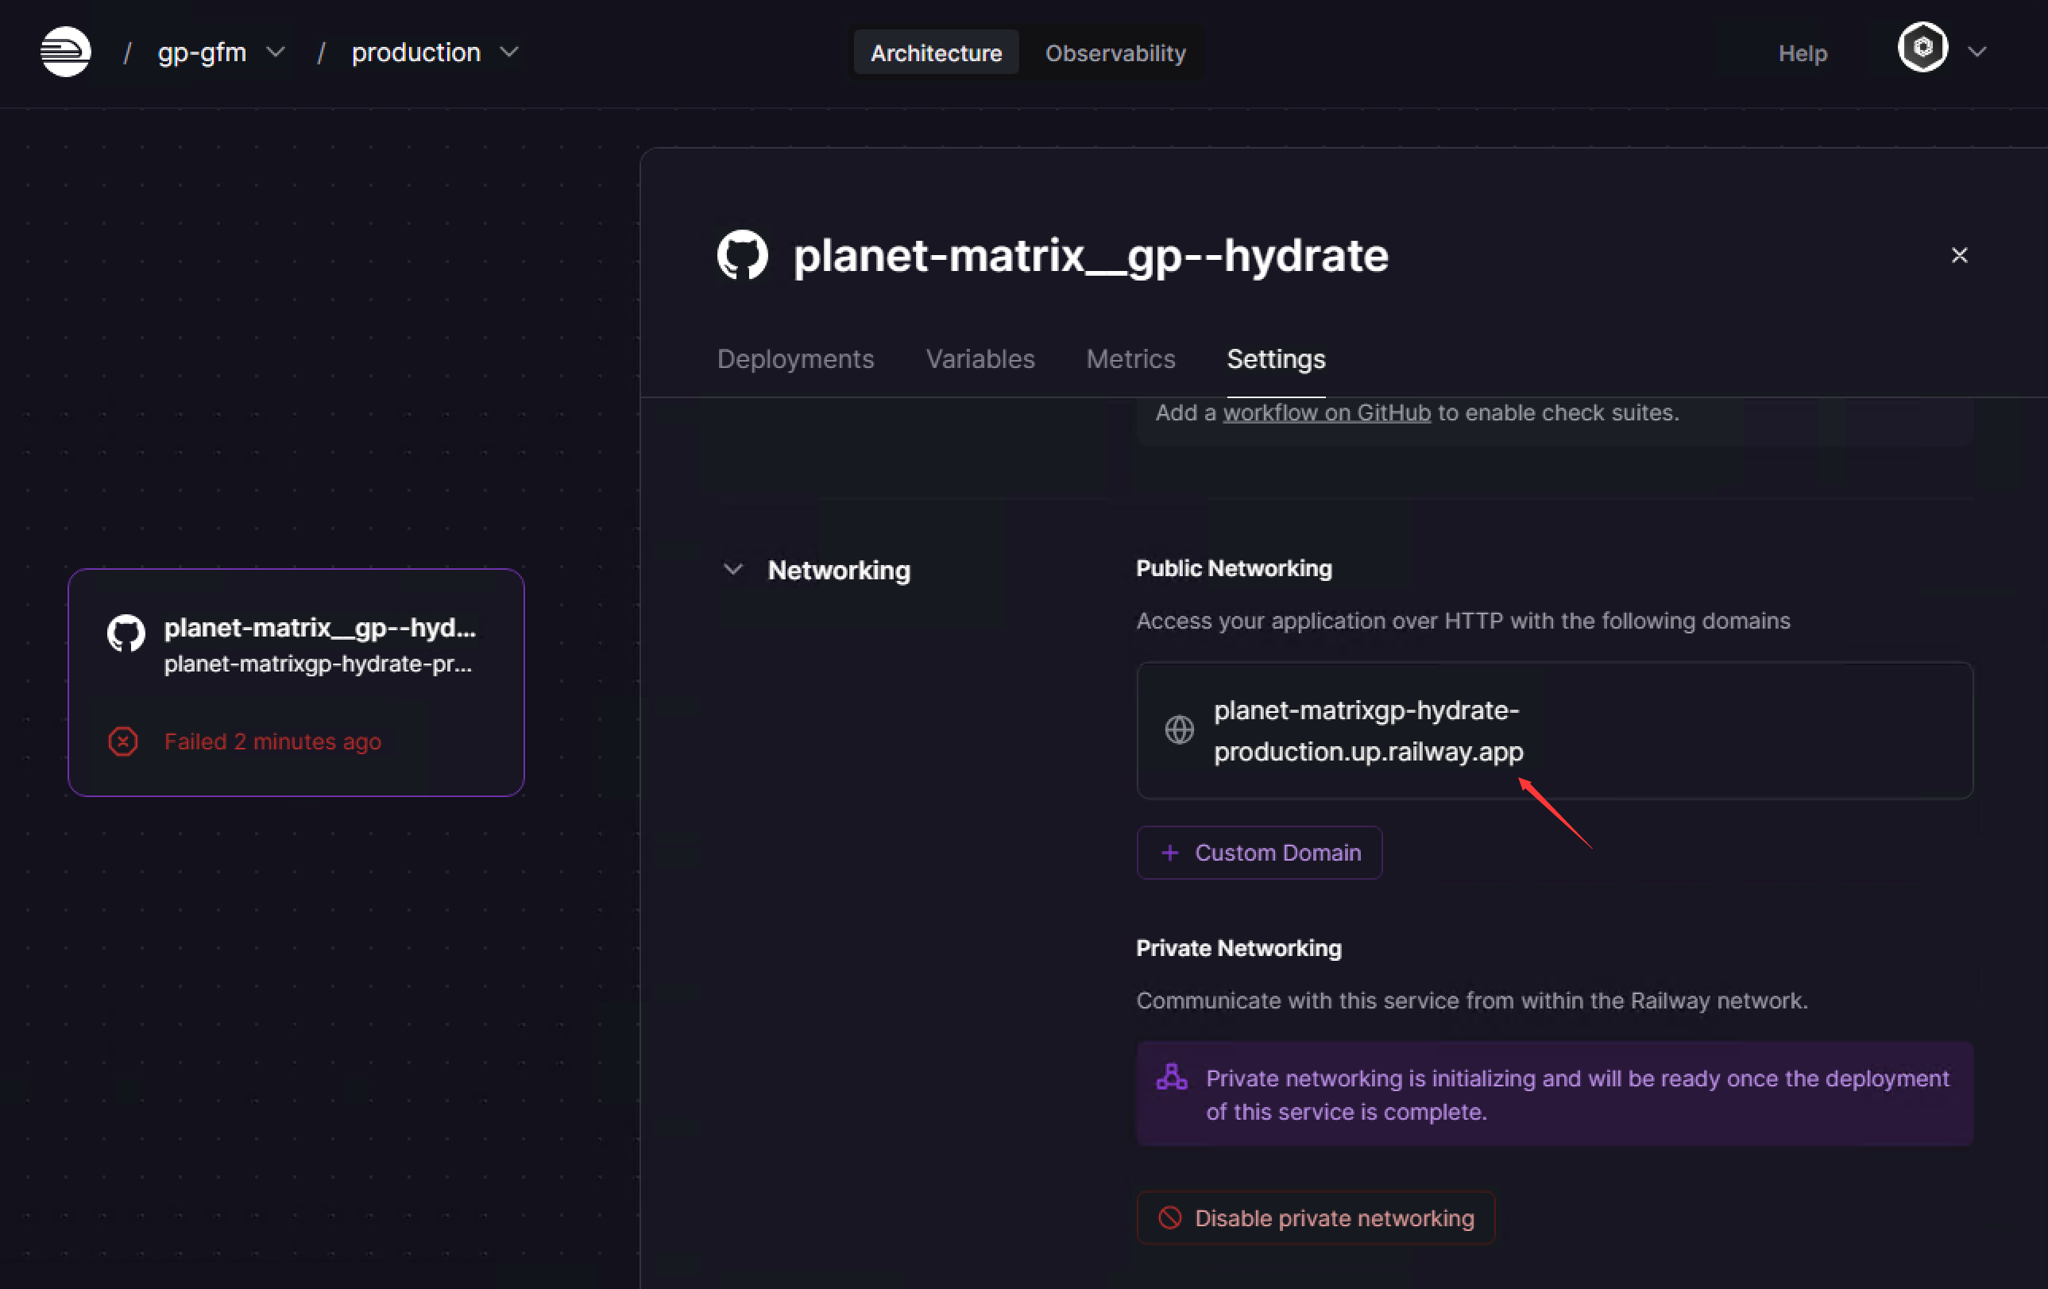Image resolution: width=2048 pixels, height=1289 pixels.
Task: Expand the account menu chevron
Action: point(1977,52)
